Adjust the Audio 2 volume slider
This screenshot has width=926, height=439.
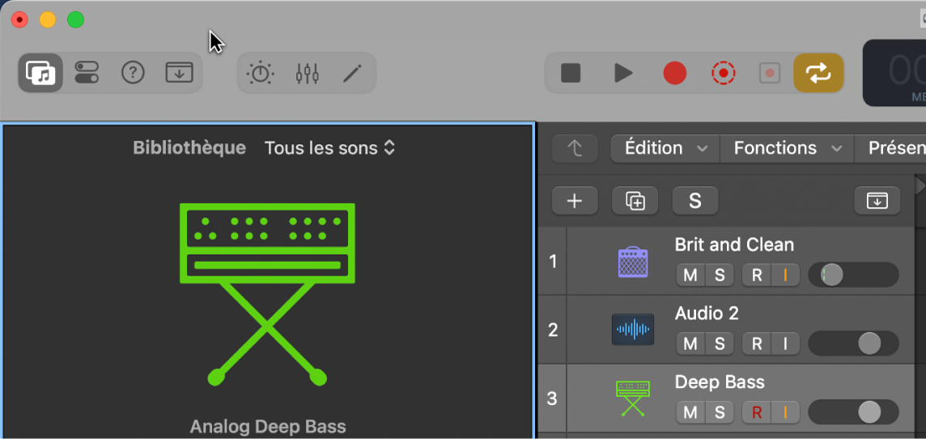[869, 344]
